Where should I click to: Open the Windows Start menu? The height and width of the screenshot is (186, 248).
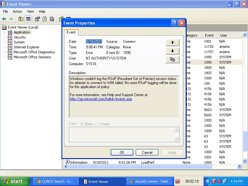tap(15, 181)
